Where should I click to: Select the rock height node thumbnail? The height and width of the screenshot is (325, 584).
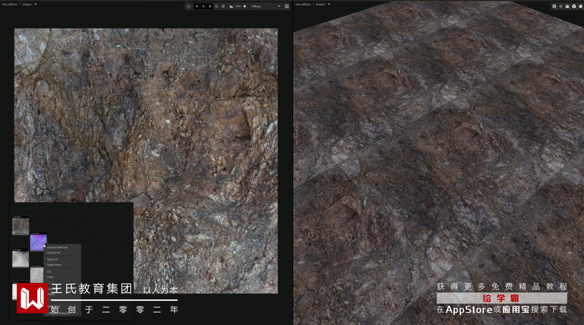[x=20, y=259]
